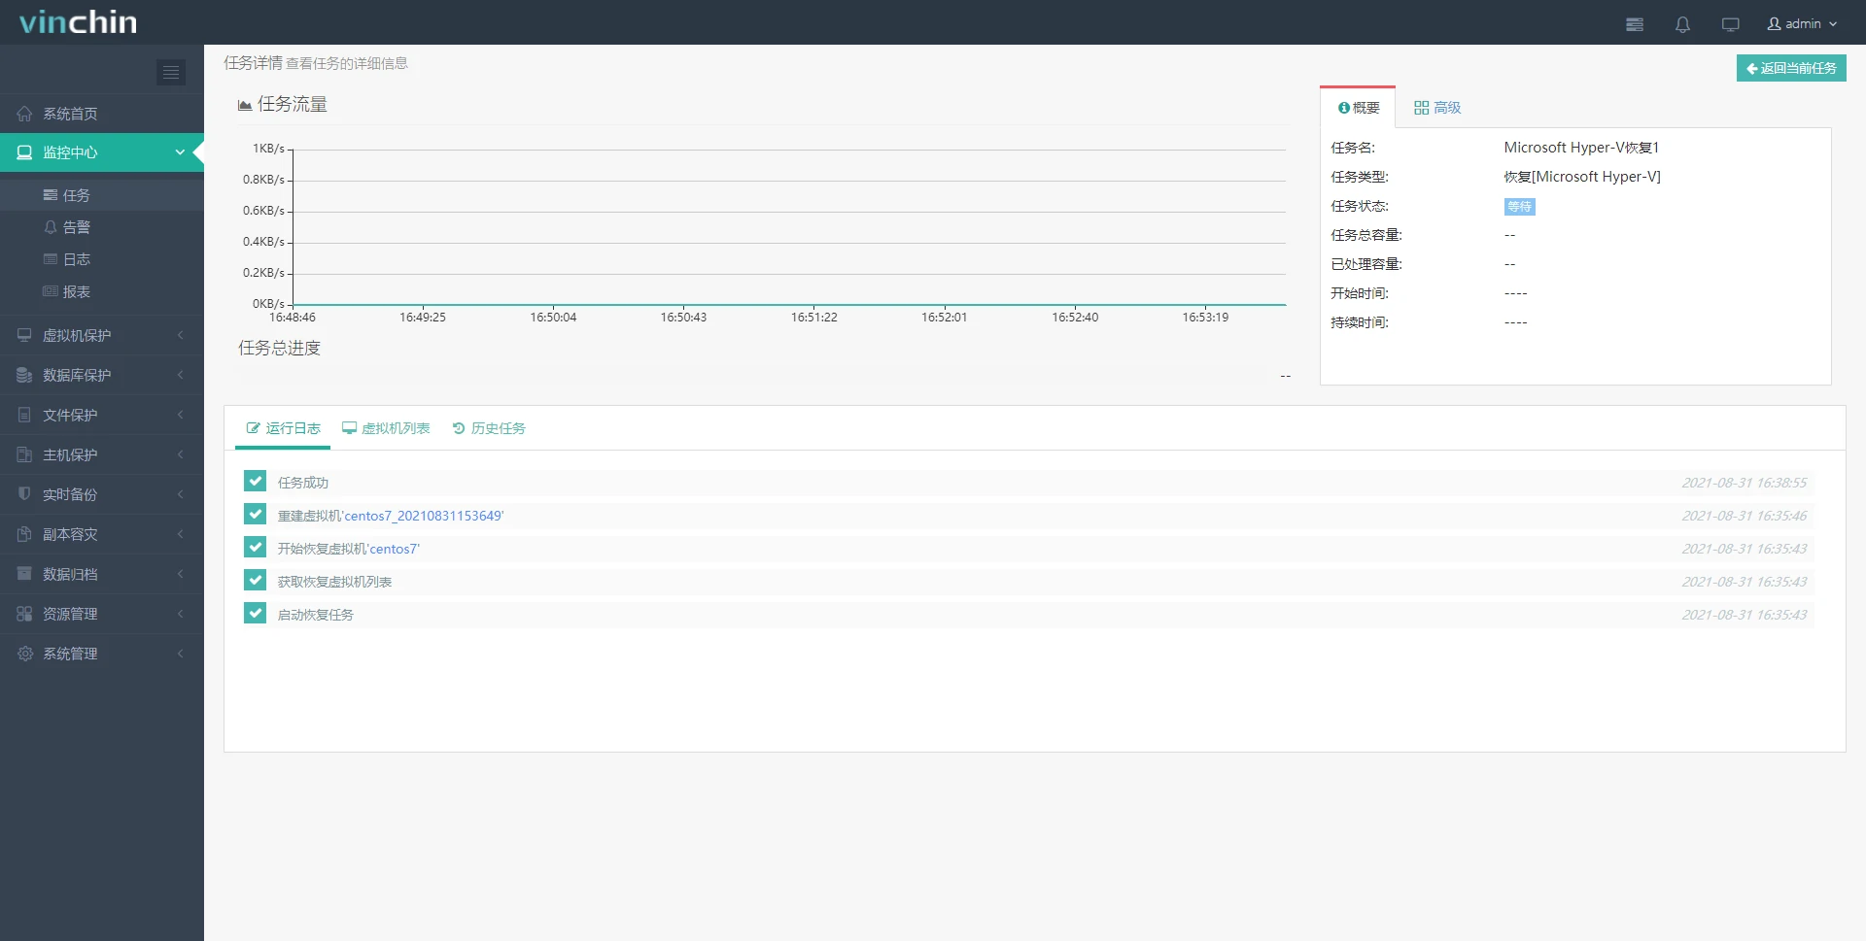This screenshot has width=1866, height=941.
Task: Open 告警 under 监控中心
Action: (102, 227)
